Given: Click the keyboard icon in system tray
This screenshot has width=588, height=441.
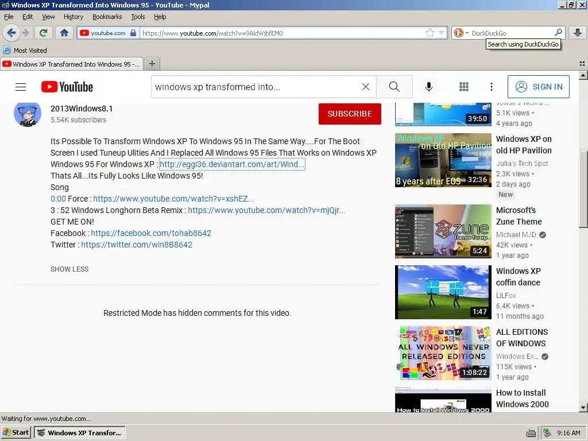Looking at the screenshot, I should tap(531, 433).
